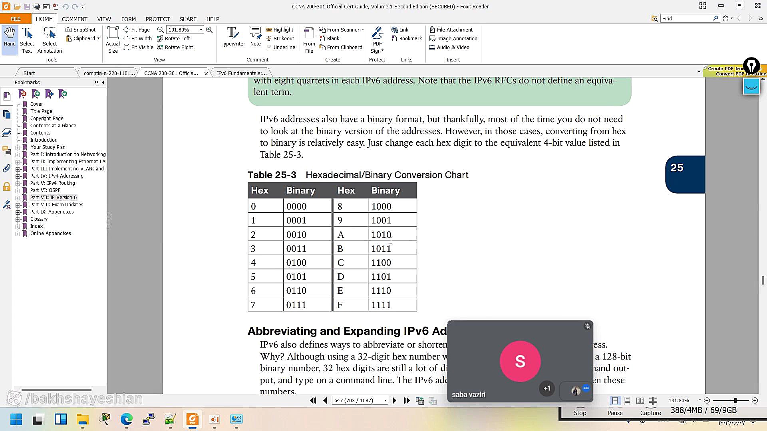Choose the Highlight tool

point(279,30)
